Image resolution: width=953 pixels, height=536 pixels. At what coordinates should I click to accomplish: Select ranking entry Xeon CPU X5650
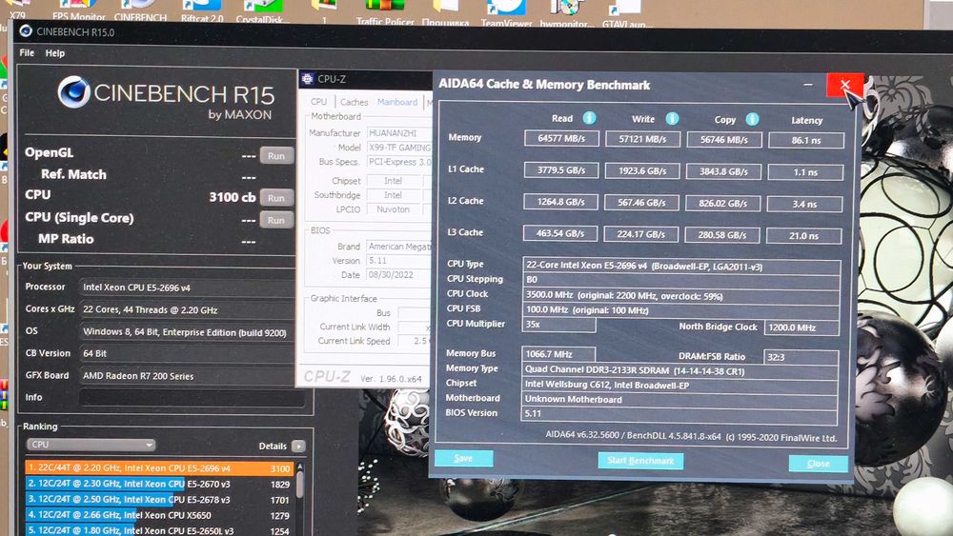point(159,515)
